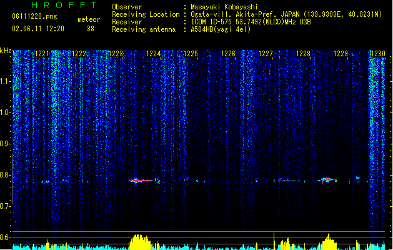Click the 1.1 kHz axis label
393x250 pixels.
(6, 81)
